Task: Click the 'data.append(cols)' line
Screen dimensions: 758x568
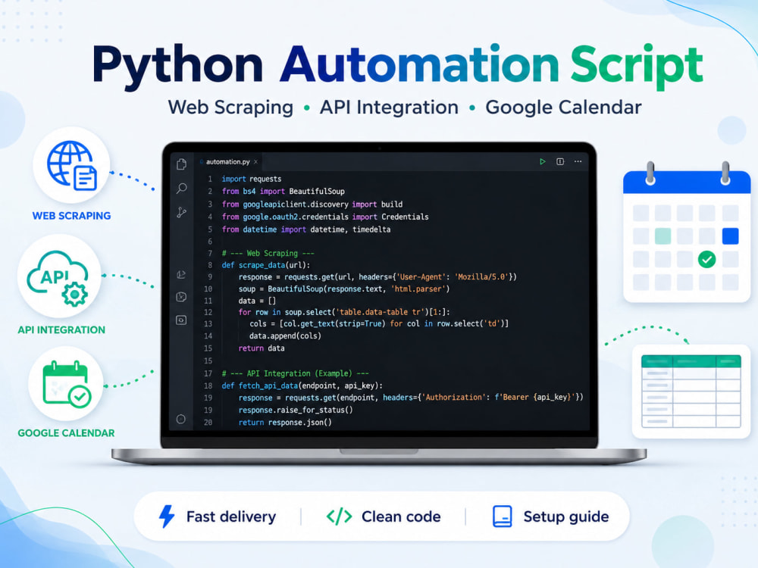Action: pyautogui.click(x=285, y=335)
